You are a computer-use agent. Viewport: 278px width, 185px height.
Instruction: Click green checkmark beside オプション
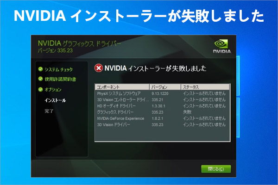click(x=40, y=89)
